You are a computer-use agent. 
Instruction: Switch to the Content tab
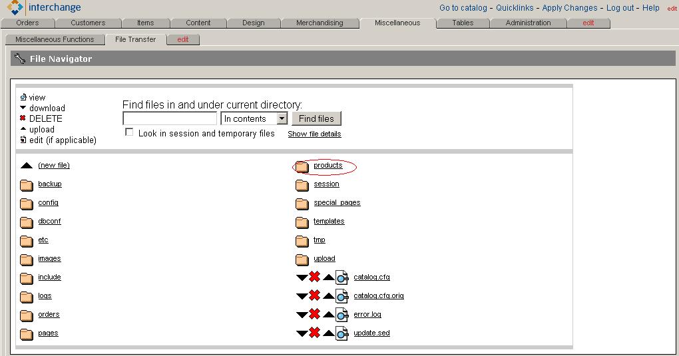pos(198,23)
